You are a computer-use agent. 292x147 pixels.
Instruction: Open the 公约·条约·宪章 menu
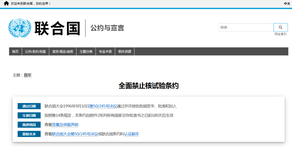click(x=35, y=52)
